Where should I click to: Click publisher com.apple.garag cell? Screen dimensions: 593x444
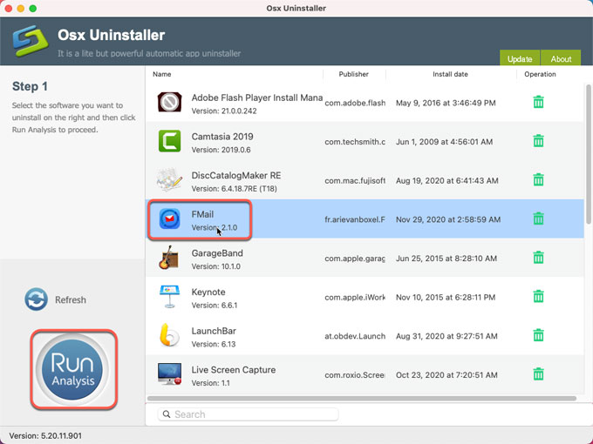[x=355, y=259]
